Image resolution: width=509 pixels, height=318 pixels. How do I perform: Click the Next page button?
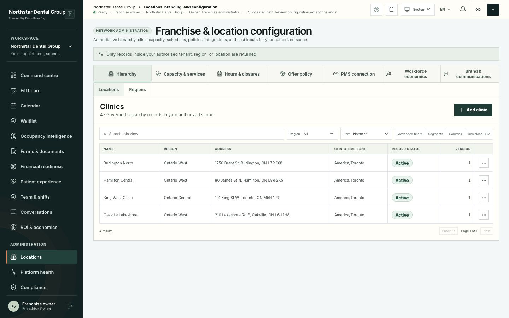[487, 231]
